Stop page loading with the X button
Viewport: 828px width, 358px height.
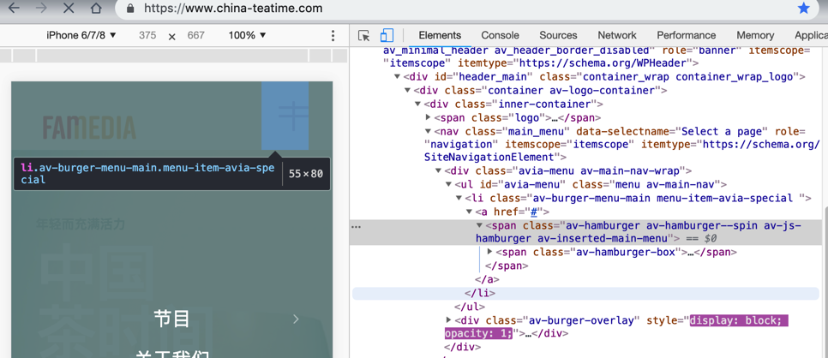pos(69,9)
